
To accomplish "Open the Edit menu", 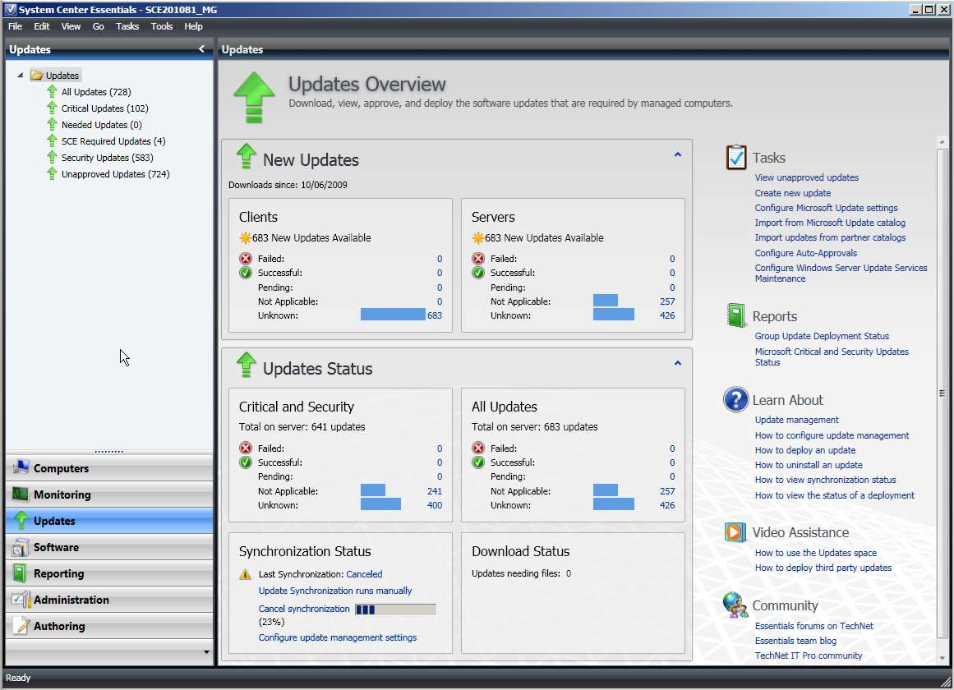I will [42, 26].
